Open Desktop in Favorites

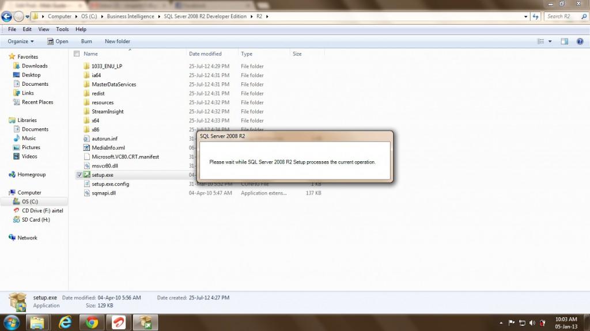click(x=31, y=75)
